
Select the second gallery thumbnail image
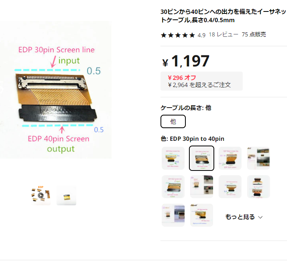66,195
